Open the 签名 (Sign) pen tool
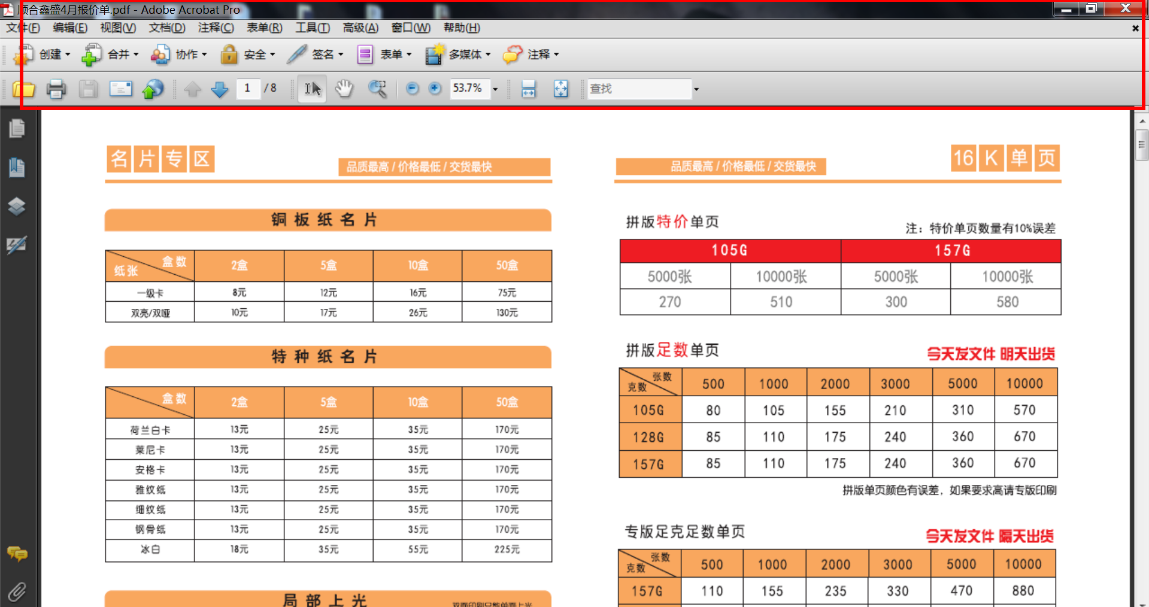 [x=315, y=54]
